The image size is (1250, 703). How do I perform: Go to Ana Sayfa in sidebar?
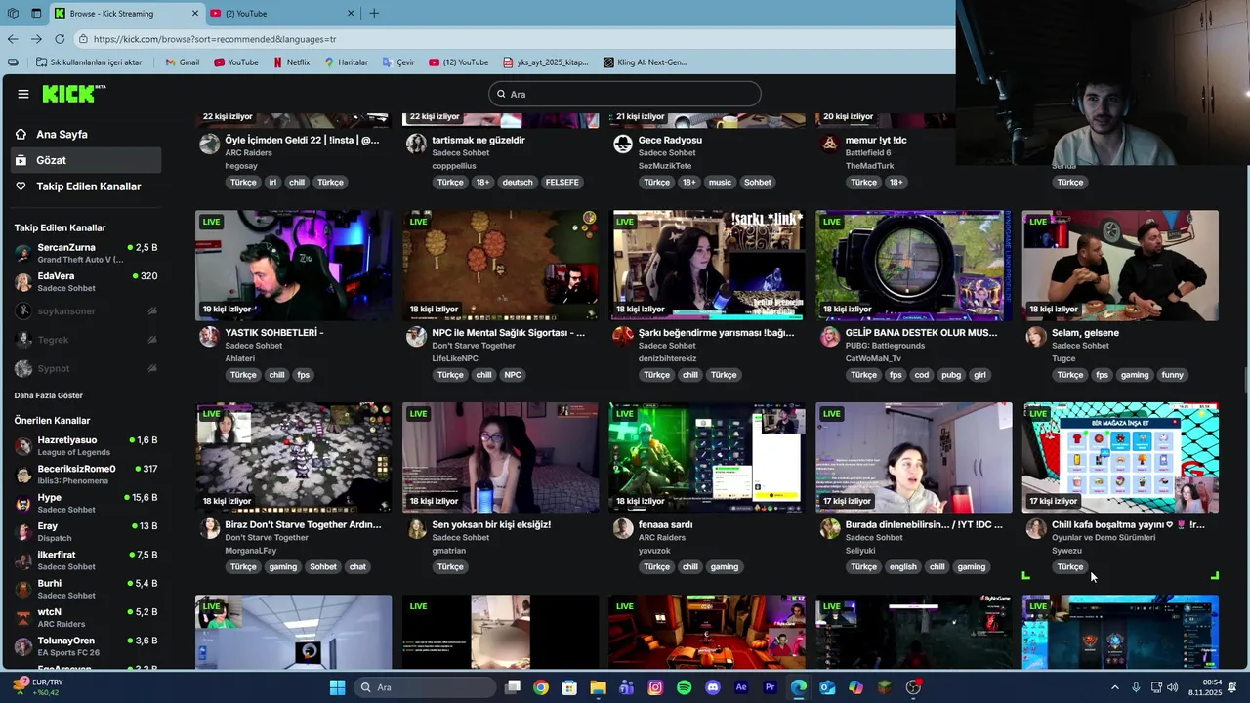point(86,134)
